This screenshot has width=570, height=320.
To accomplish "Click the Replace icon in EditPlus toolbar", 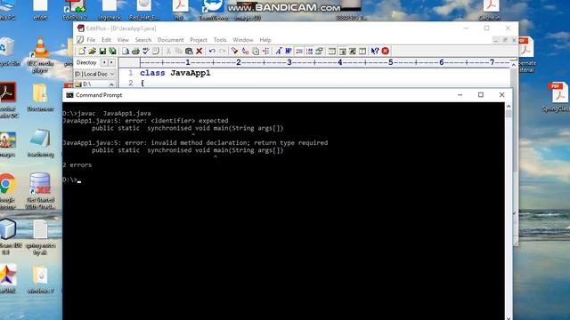I will [246, 52].
